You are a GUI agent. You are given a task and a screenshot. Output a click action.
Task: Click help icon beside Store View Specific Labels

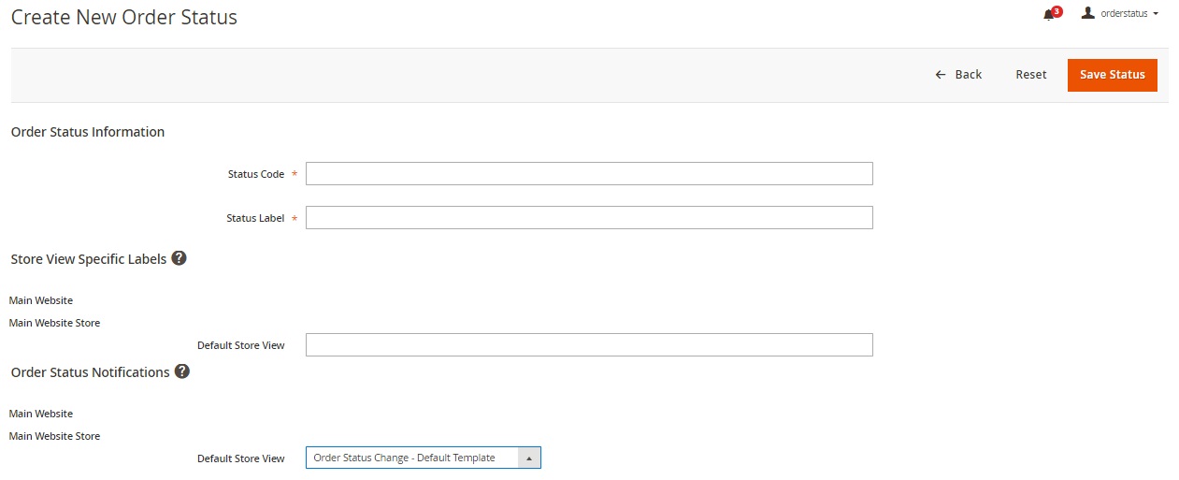pos(179,258)
